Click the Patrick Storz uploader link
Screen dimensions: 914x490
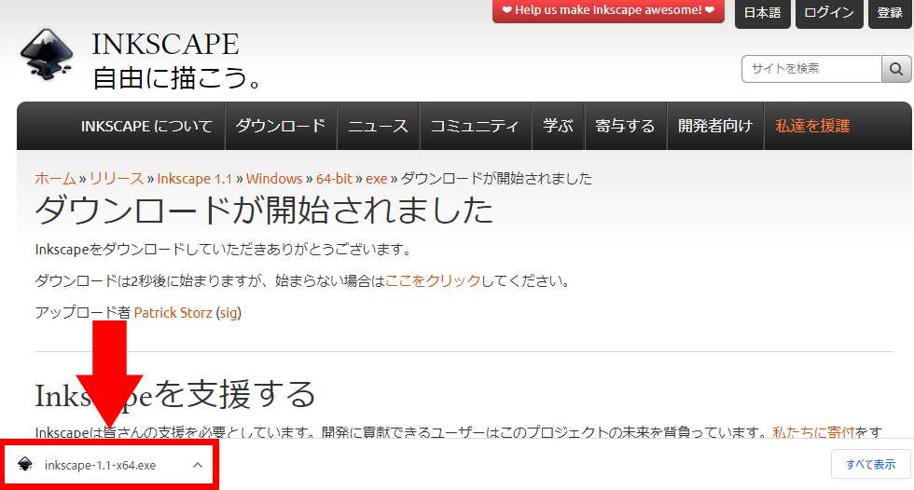coord(173,313)
